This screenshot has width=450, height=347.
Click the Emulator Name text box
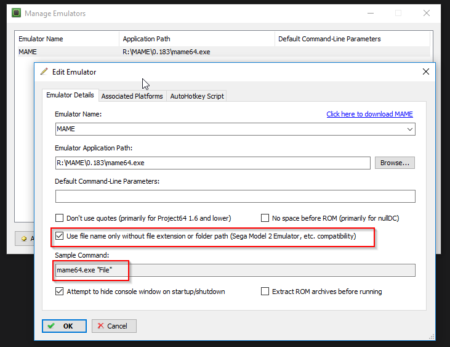(x=235, y=129)
